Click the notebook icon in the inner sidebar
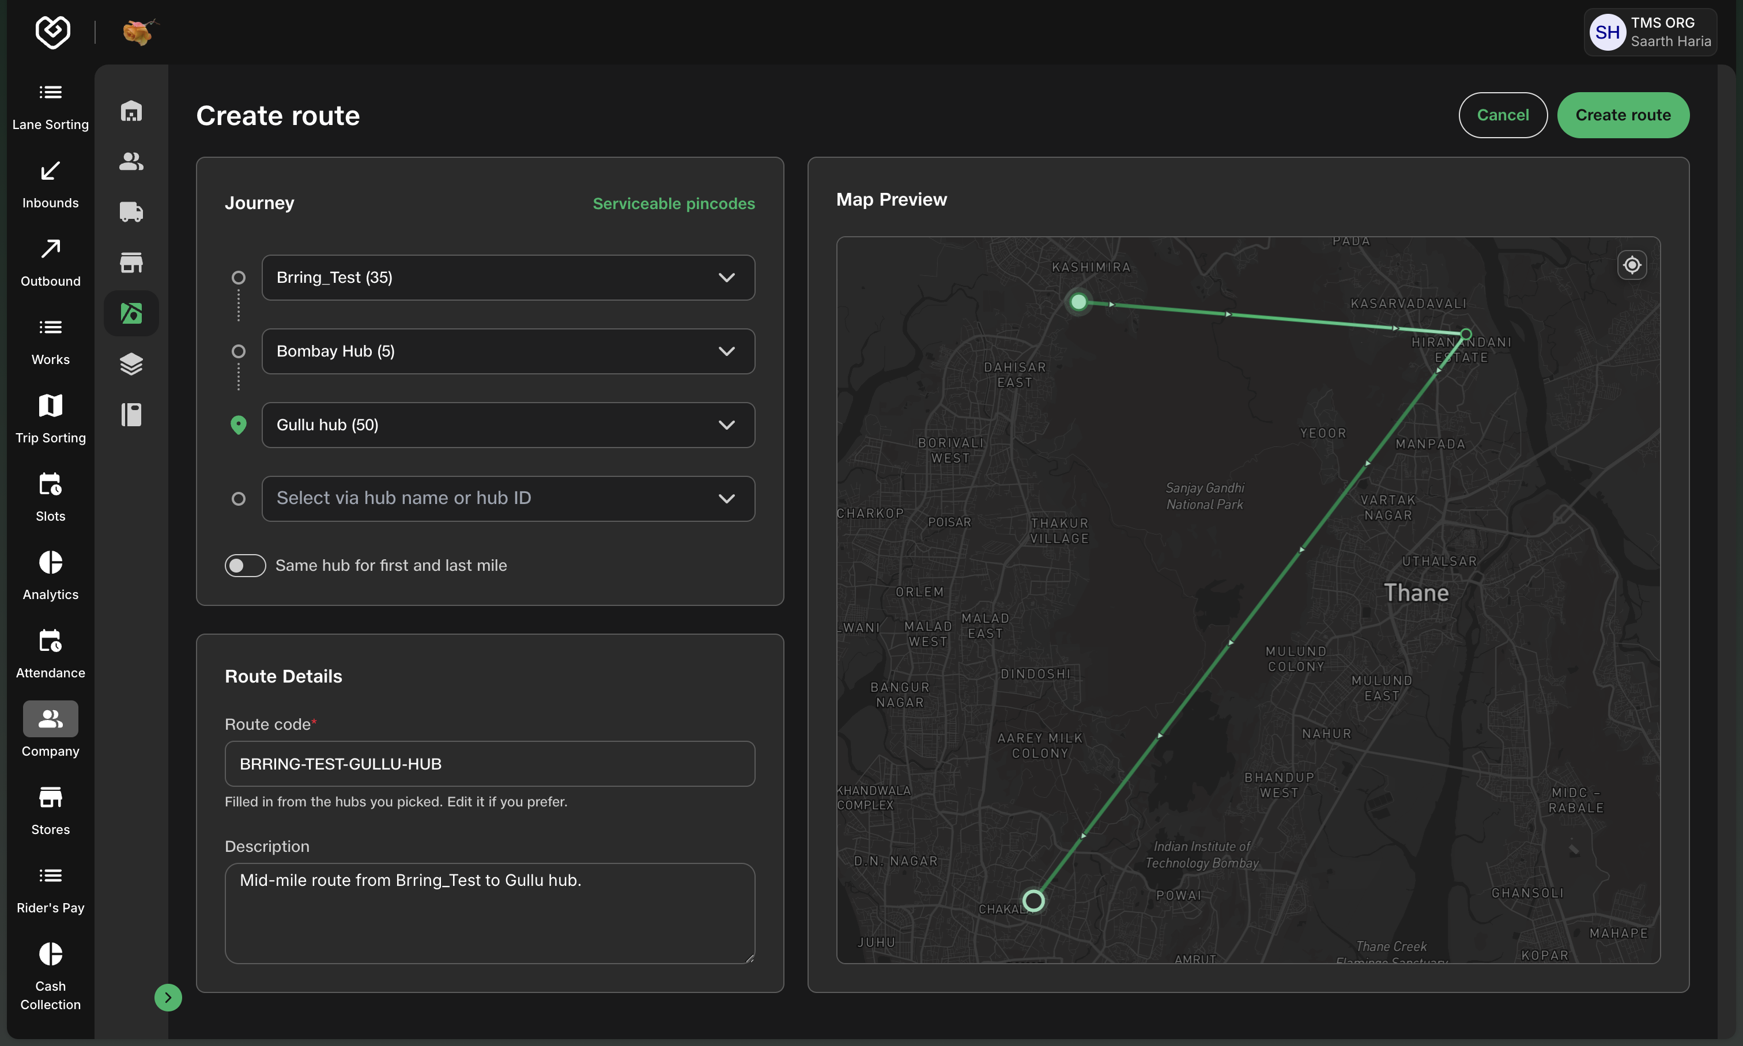Screen dimensions: 1743x1046 [x=131, y=415]
